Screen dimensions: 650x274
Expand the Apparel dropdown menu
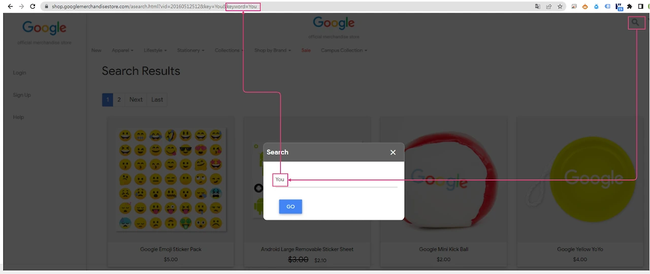point(122,50)
